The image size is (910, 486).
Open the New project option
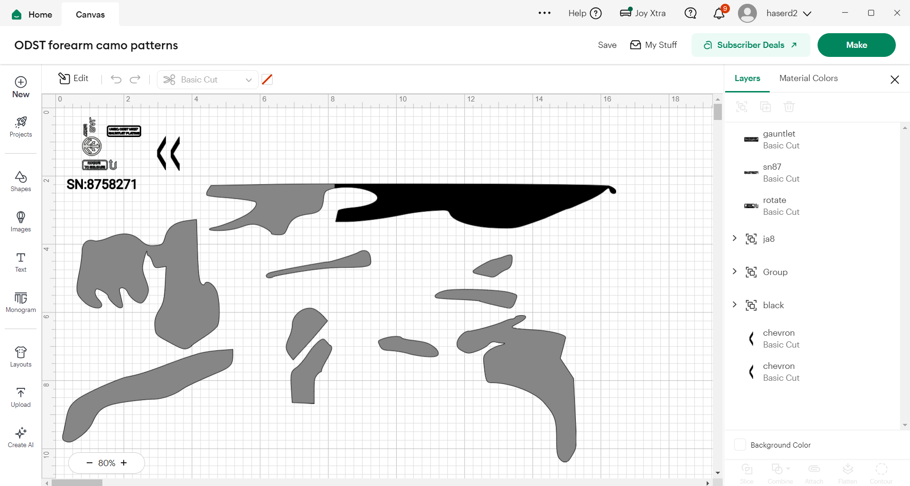click(x=21, y=88)
